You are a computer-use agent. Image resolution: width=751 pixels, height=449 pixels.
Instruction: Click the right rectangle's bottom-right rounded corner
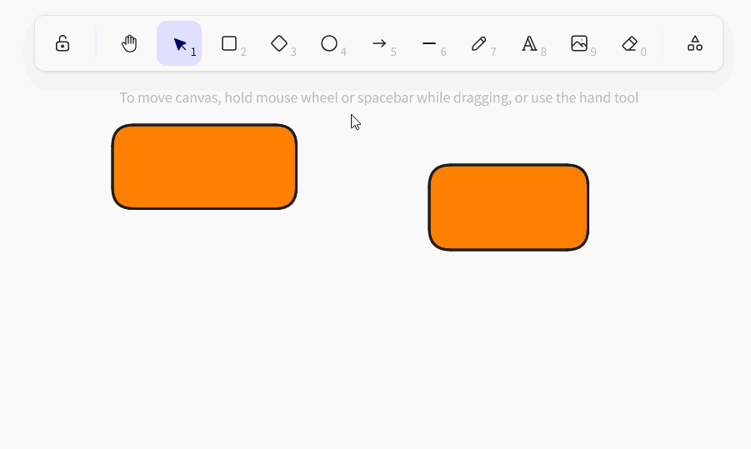click(583, 244)
